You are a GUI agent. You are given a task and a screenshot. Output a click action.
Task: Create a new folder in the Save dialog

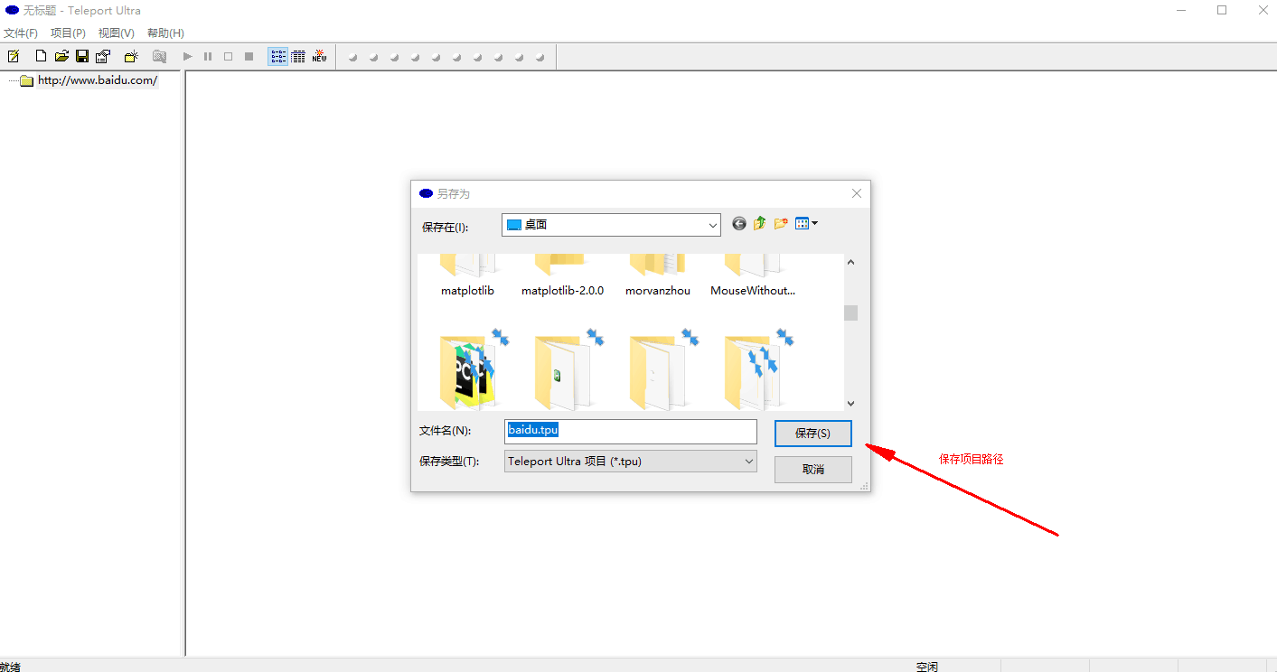click(x=781, y=223)
